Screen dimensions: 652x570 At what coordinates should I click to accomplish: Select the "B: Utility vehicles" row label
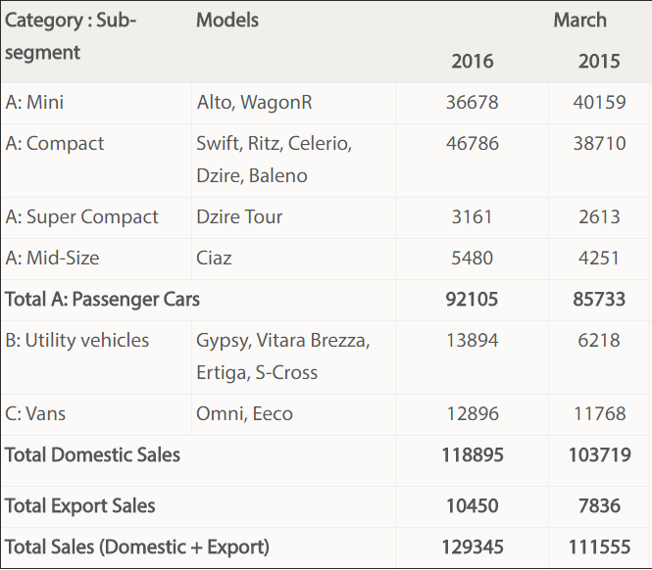click(x=77, y=340)
